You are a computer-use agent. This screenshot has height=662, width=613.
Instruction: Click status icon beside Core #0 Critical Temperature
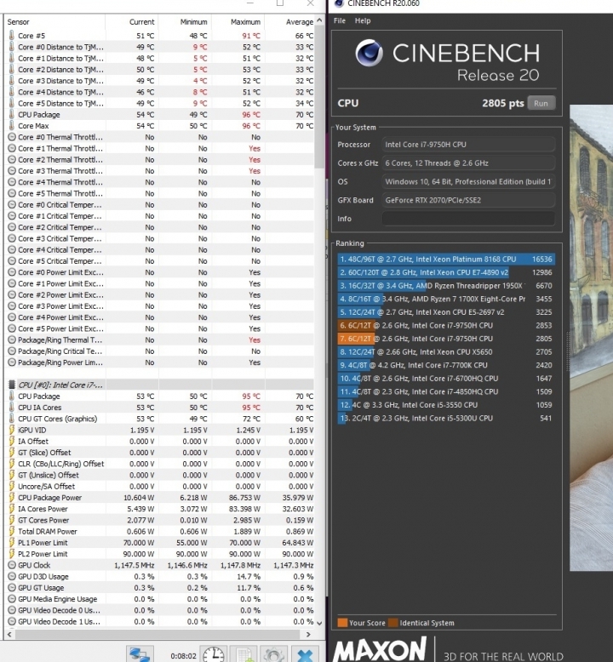coord(12,205)
